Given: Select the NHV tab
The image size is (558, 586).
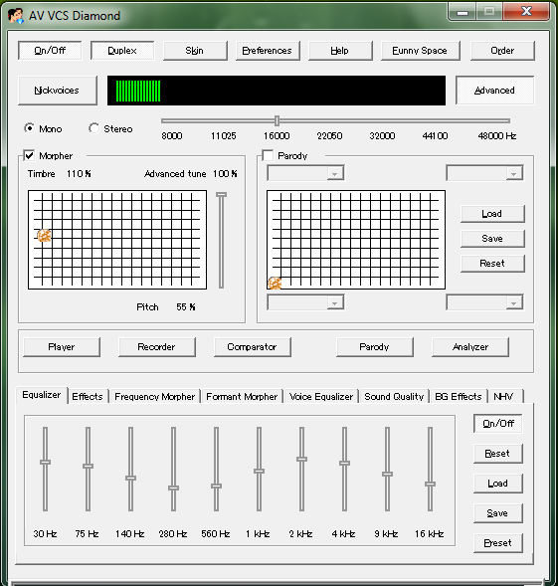Looking at the screenshot, I should click(x=504, y=397).
